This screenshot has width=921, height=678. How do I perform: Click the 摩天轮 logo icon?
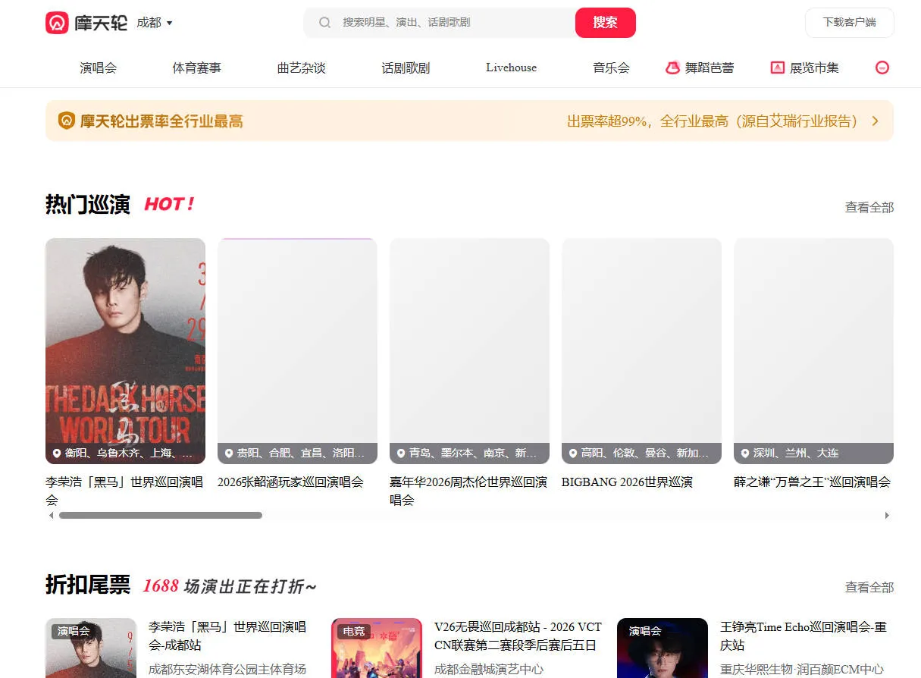point(58,23)
